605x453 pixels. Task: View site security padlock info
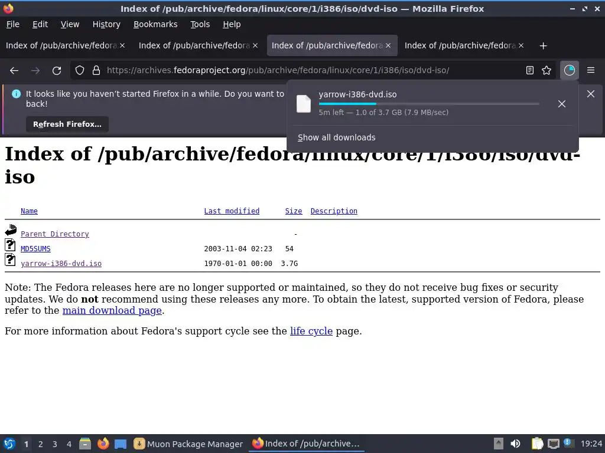pos(96,71)
